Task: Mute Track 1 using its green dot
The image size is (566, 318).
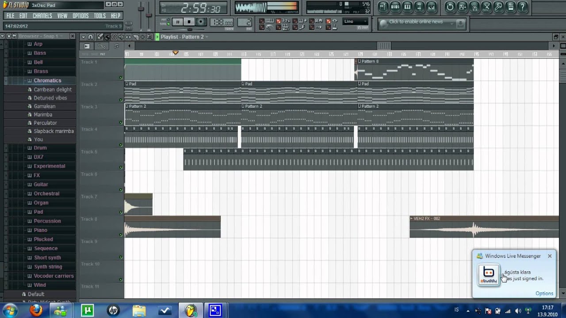Action: click(x=121, y=78)
